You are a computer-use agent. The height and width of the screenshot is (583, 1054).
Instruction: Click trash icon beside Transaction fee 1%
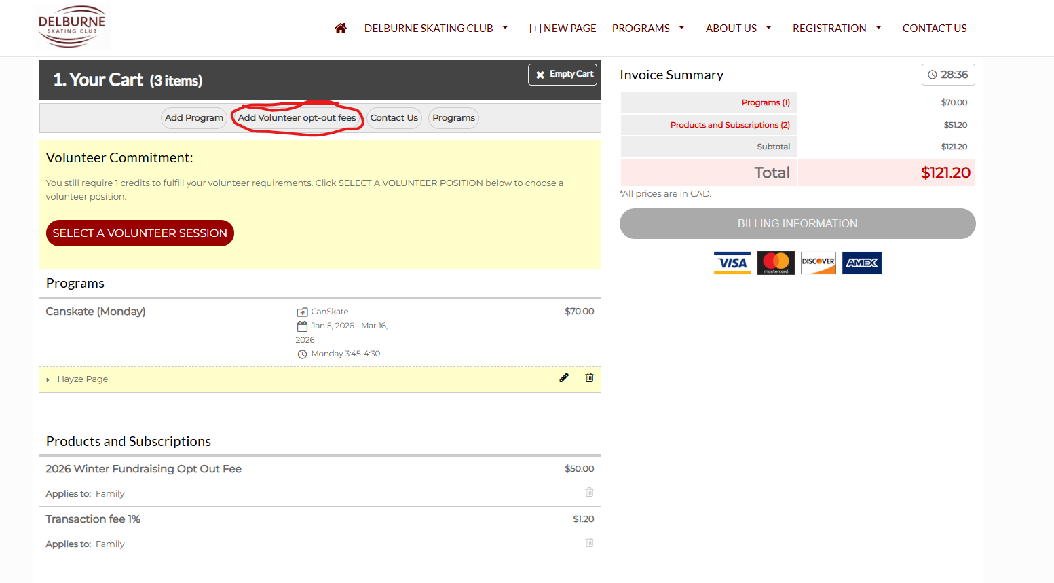tap(589, 542)
